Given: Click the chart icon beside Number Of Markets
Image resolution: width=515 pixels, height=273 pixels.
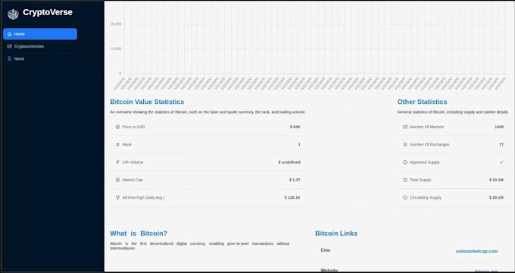Looking at the screenshot, I should [x=405, y=127].
